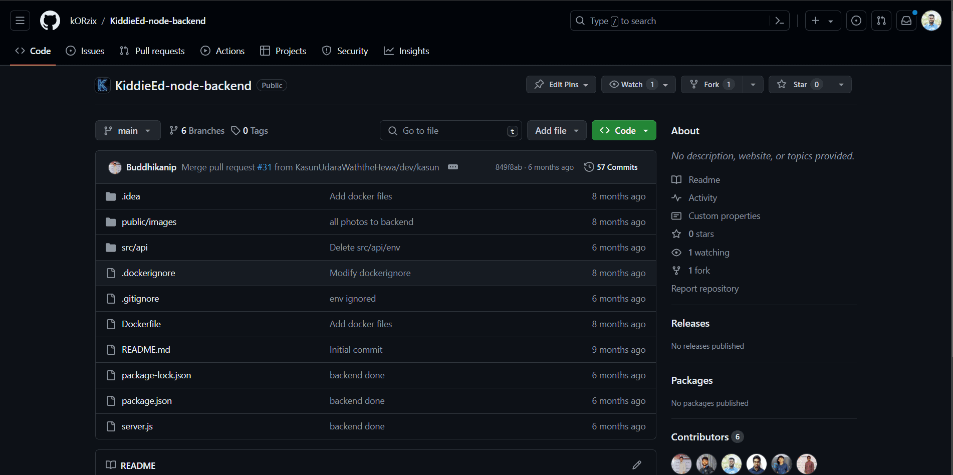The height and width of the screenshot is (475, 953).
Task: Open Readme link in About
Action: pyautogui.click(x=695, y=179)
